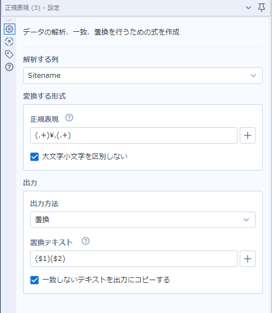This screenshot has height=313, width=272.
Task: Click the 一致しないテキストを出力にコピーする label
Action: click(106, 280)
